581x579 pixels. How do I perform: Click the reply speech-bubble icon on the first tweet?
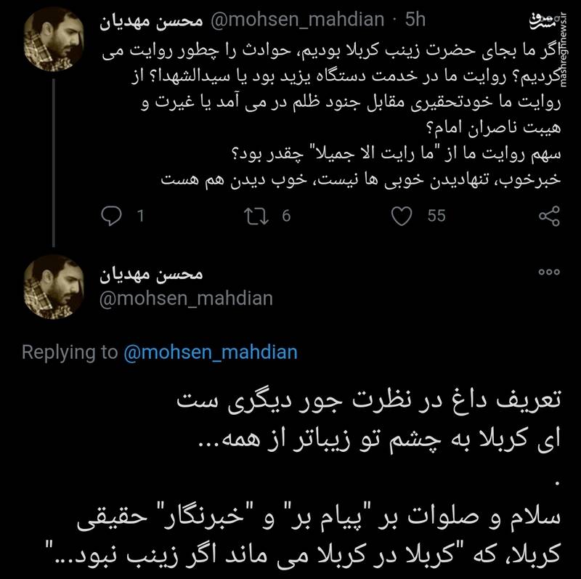coord(111,216)
